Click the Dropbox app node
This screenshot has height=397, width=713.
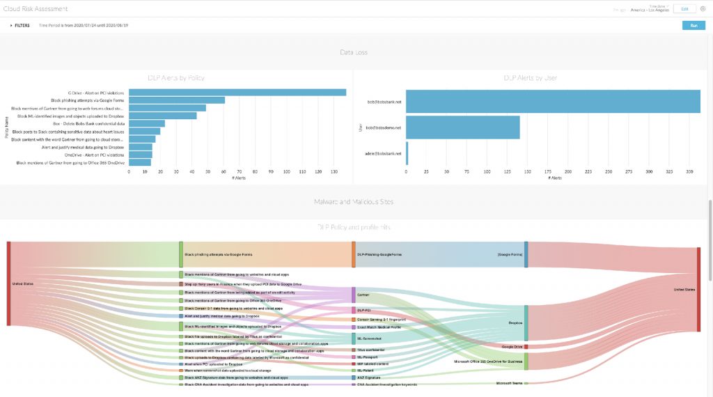click(526, 323)
